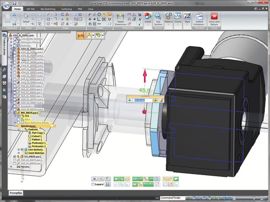Viewport: 270px width, 202px height.
Task: Select Protrusion 1 in the feature tree
Action: coord(39,143)
